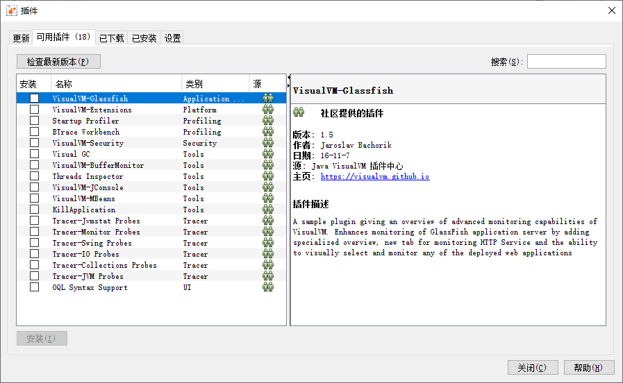Sort list by 源 column header

[x=267, y=84]
